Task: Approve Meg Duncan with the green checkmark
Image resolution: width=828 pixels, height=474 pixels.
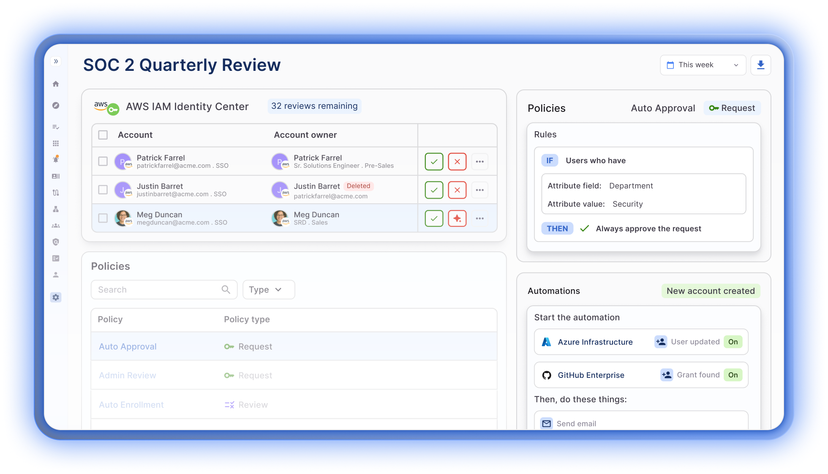Action: [433, 218]
